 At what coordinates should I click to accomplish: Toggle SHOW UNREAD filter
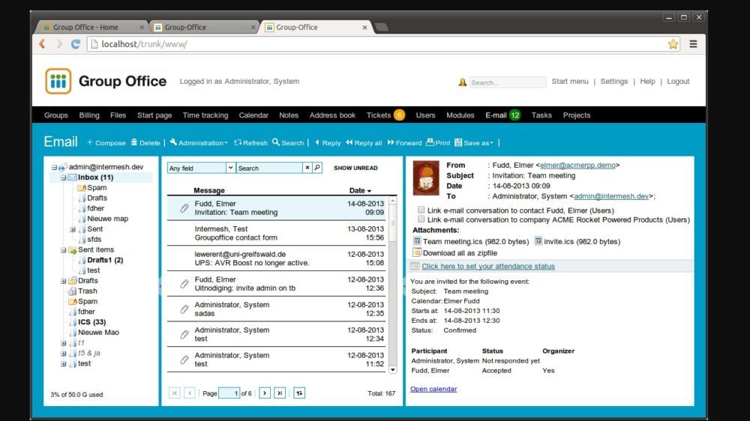pos(355,168)
